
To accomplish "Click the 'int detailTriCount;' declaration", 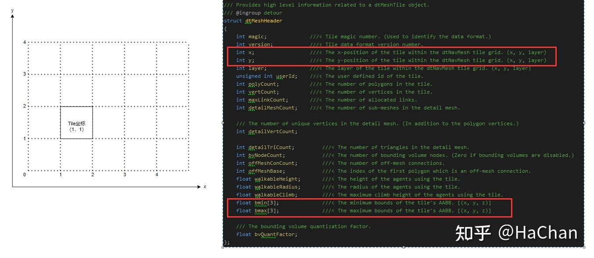I will point(265,147).
